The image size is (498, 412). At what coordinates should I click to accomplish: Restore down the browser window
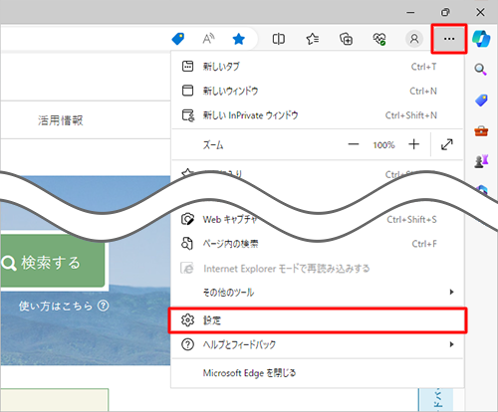445,12
